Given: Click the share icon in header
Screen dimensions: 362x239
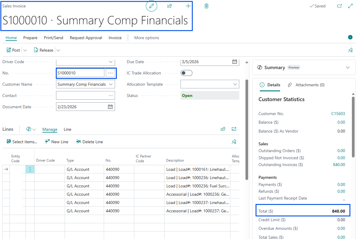Looking at the screenshot, I should tap(170, 6).
